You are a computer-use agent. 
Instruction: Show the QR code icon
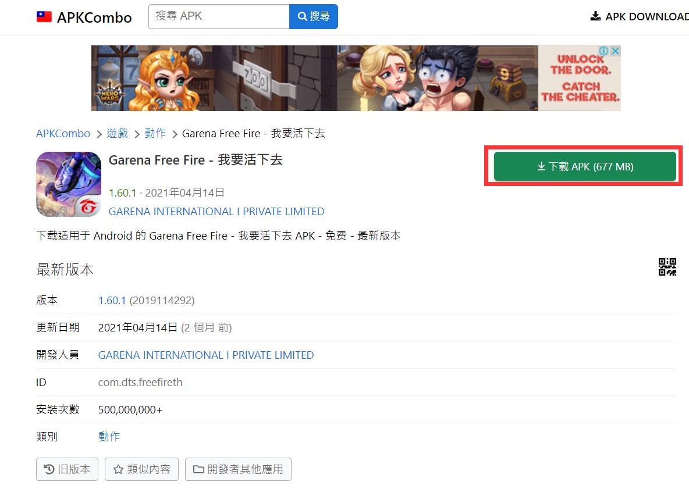(667, 267)
